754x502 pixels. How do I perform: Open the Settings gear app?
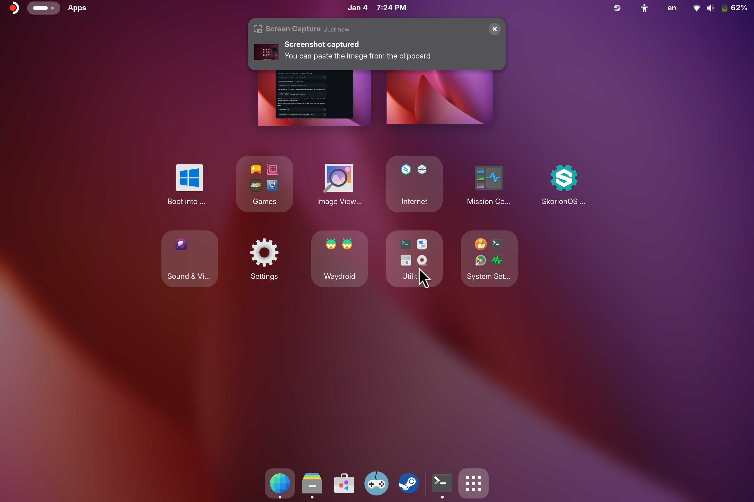click(264, 253)
